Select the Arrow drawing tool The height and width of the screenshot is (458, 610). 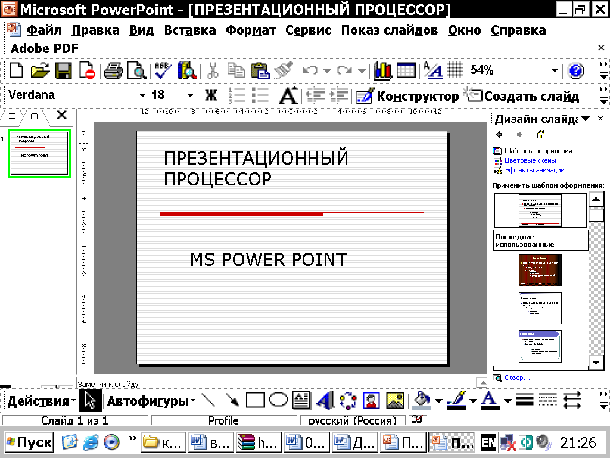click(x=232, y=400)
